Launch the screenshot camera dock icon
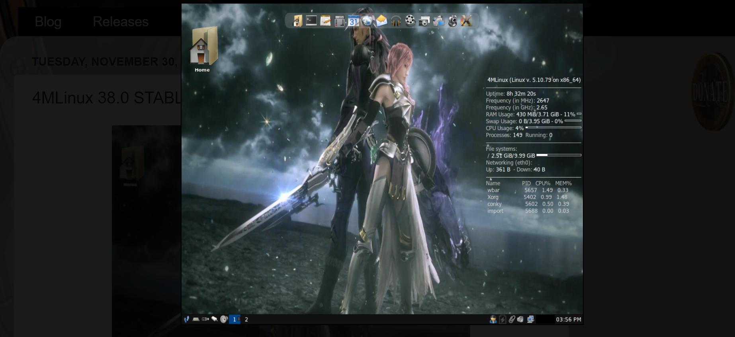This screenshot has width=735, height=337. point(424,21)
